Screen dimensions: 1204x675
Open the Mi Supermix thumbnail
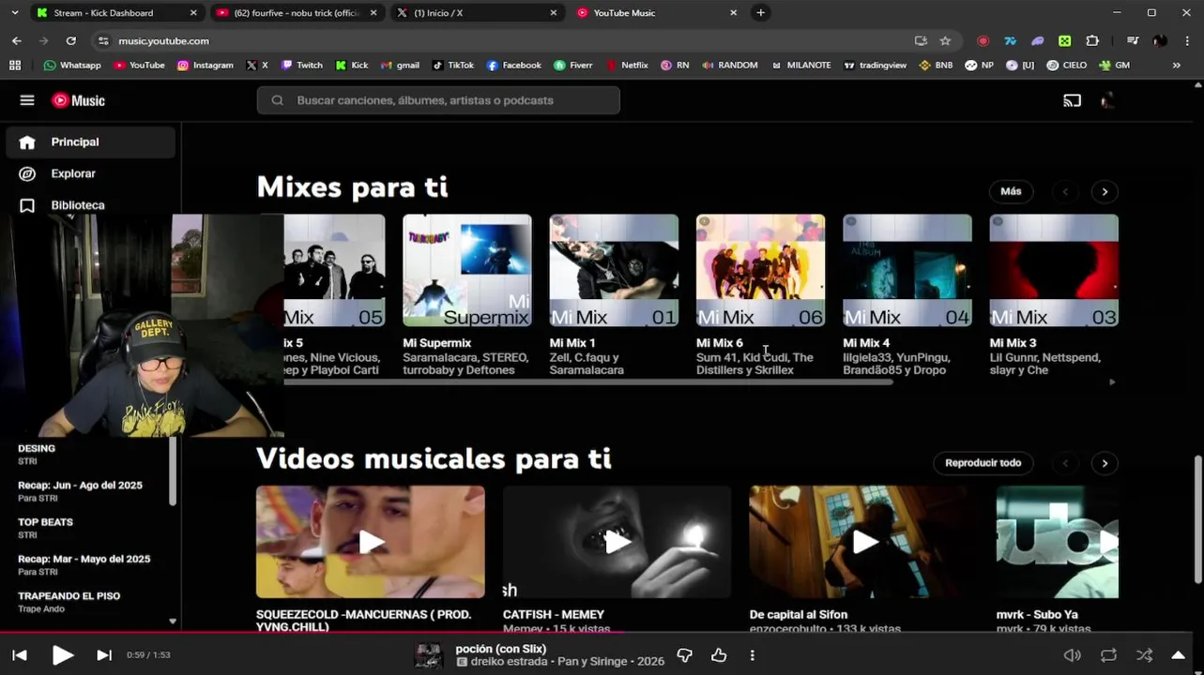467,270
